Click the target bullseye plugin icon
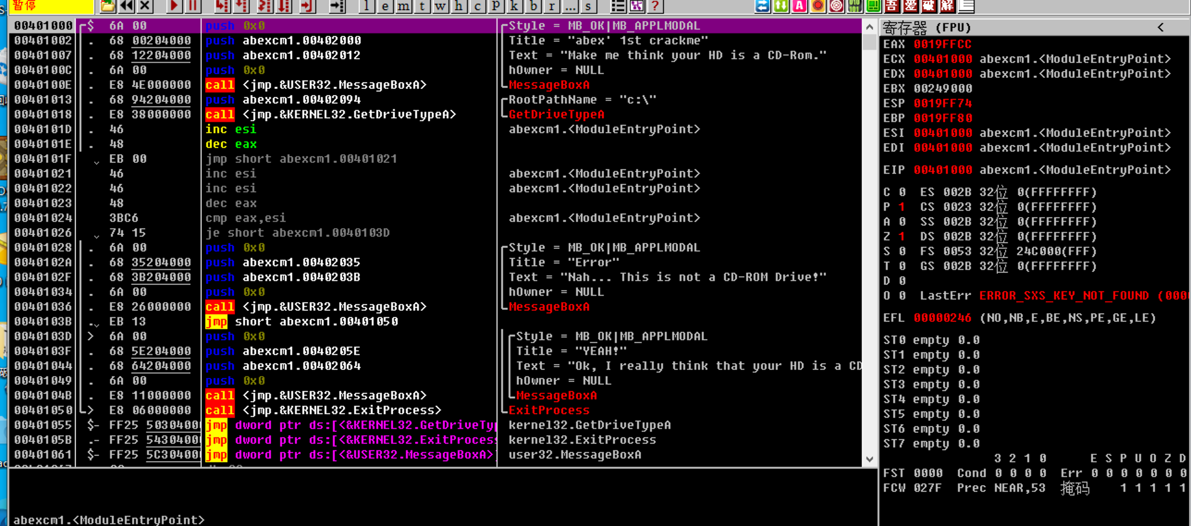This screenshot has width=1191, height=526. (x=836, y=6)
